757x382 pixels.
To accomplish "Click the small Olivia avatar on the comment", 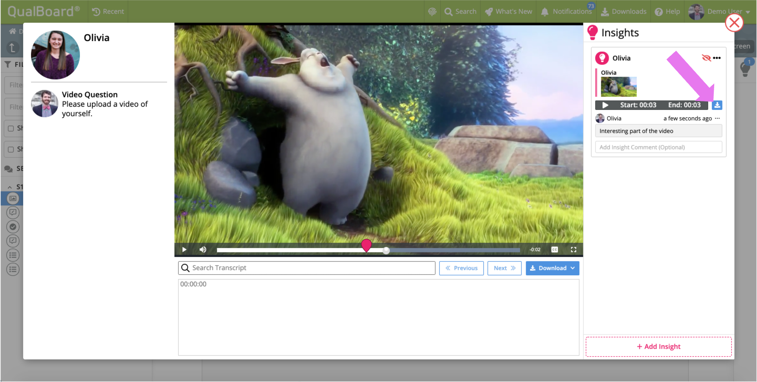I will coord(600,119).
